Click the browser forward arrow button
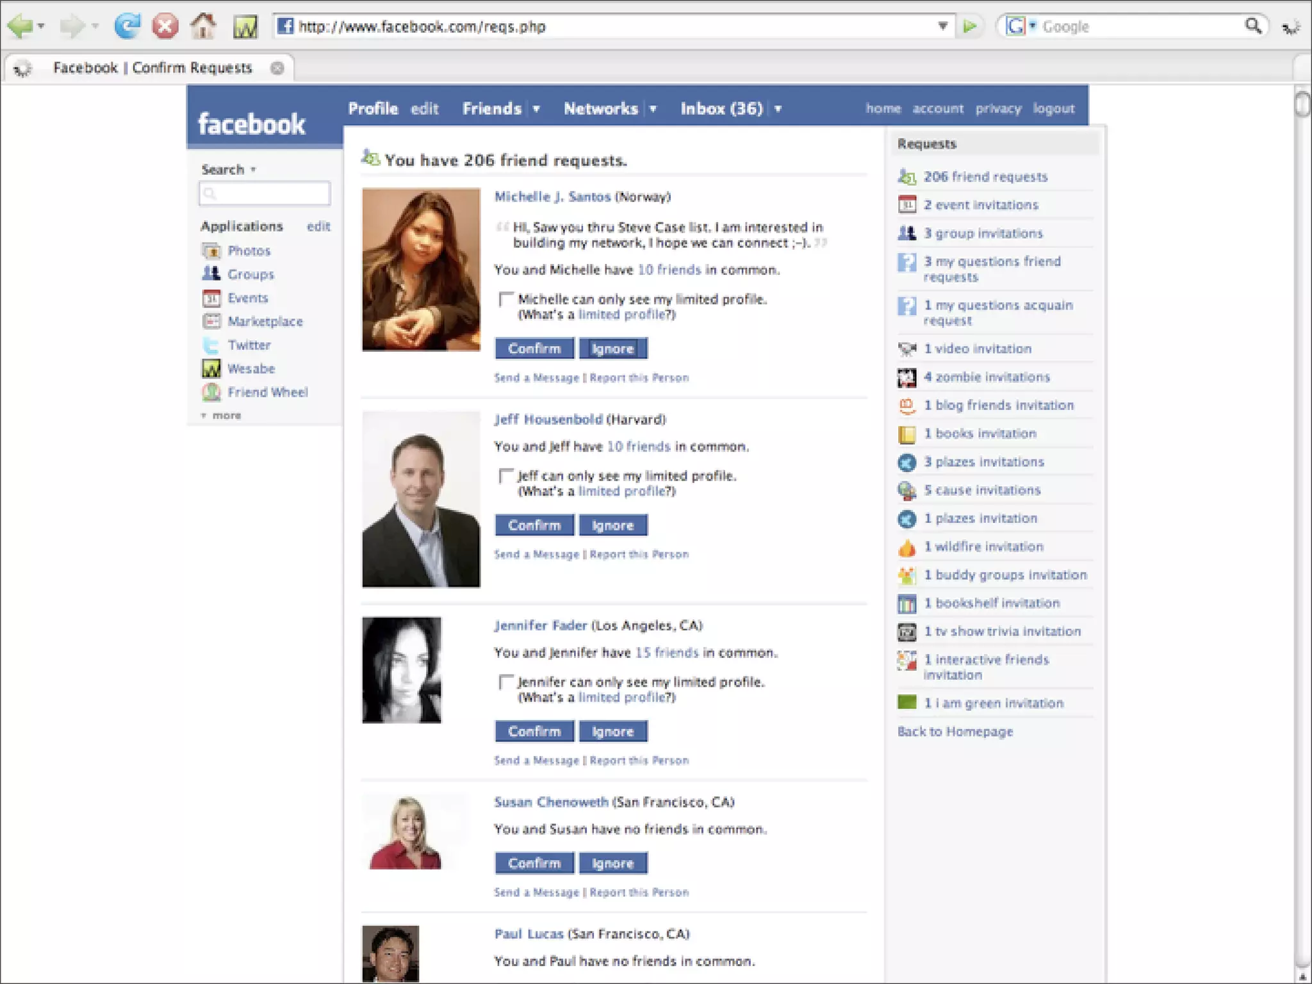The height and width of the screenshot is (984, 1312). click(72, 26)
